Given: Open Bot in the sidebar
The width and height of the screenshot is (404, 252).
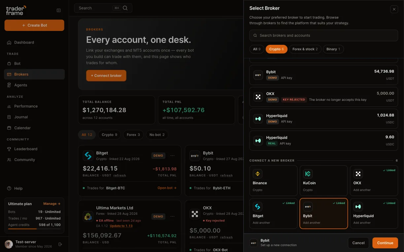Looking at the screenshot, I should click(x=34, y=63).
